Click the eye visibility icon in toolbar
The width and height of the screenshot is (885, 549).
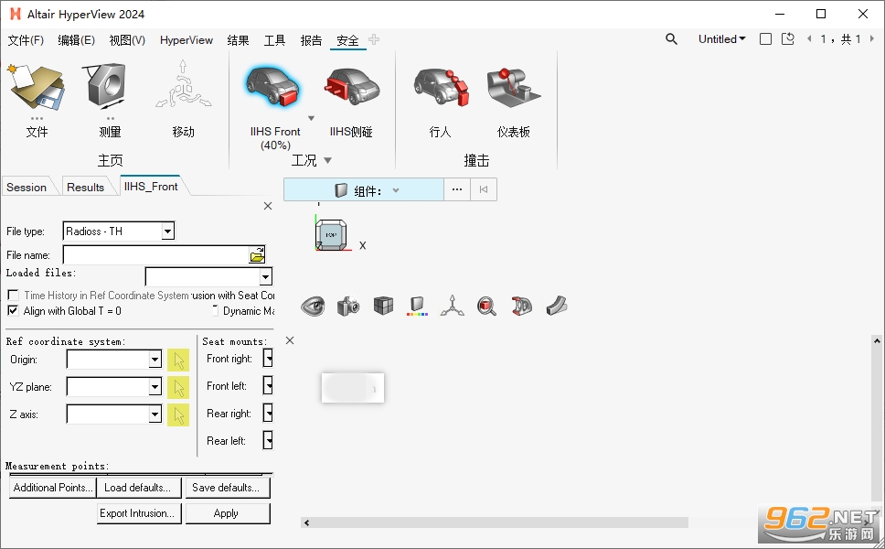pyautogui.click(x=313, y=307)
